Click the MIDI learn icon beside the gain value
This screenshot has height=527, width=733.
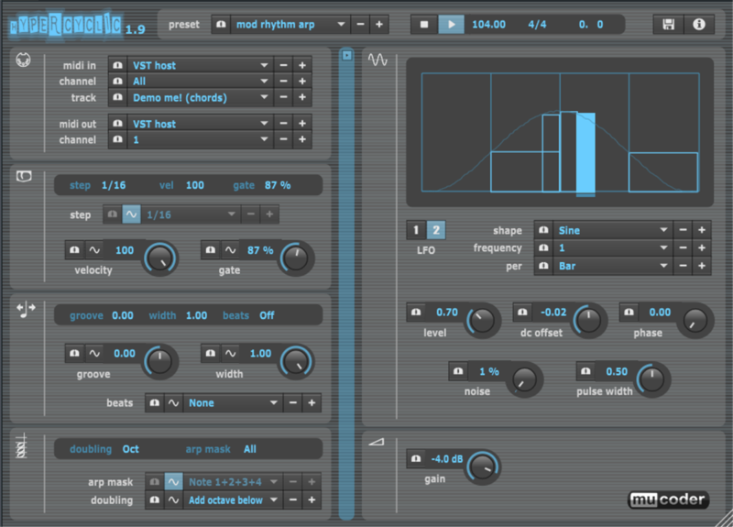click(415, 458)
